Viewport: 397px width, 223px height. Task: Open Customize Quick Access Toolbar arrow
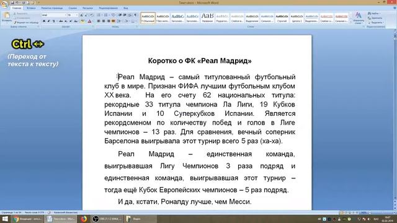[38, 2]
